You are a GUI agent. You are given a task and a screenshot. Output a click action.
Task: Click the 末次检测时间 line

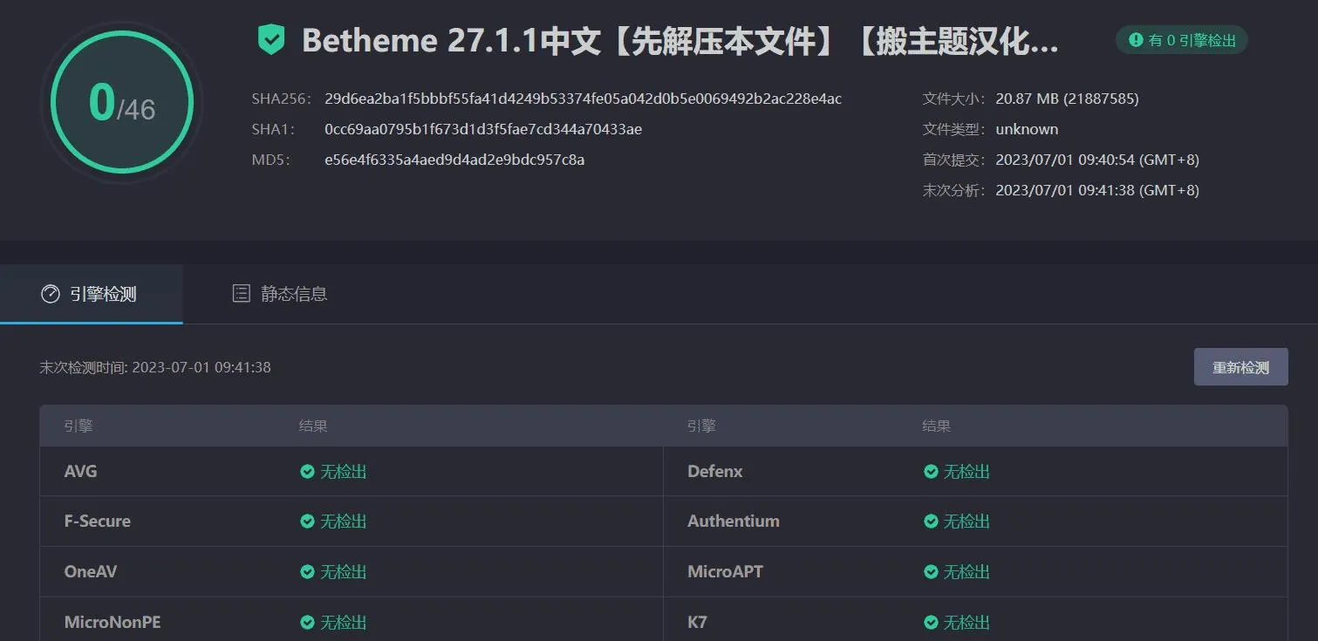155,367
